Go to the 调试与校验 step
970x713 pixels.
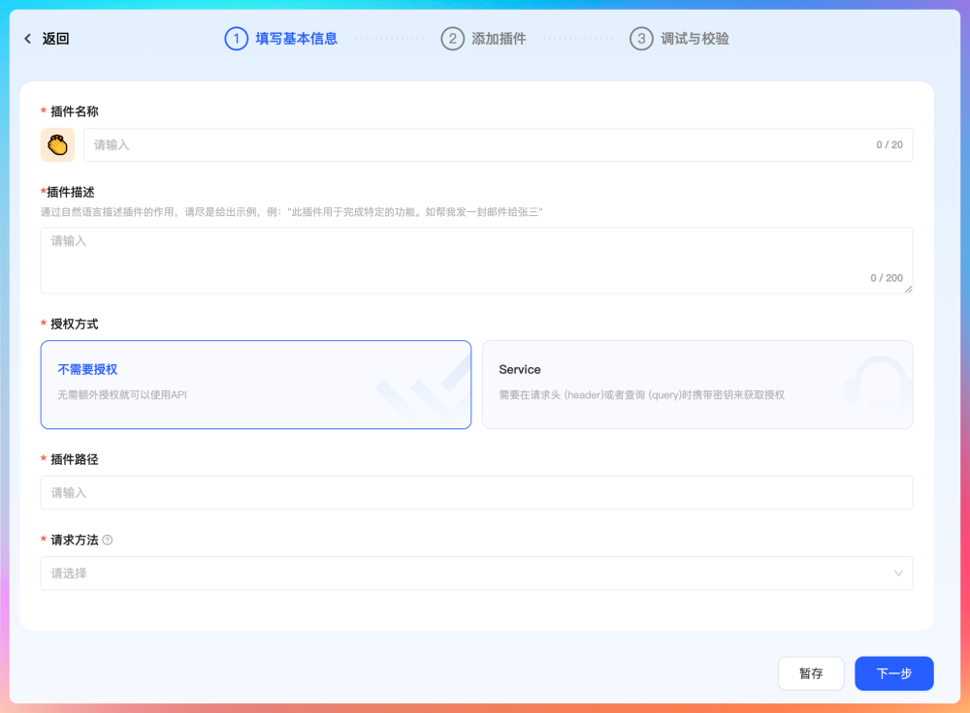pos(695,39)
